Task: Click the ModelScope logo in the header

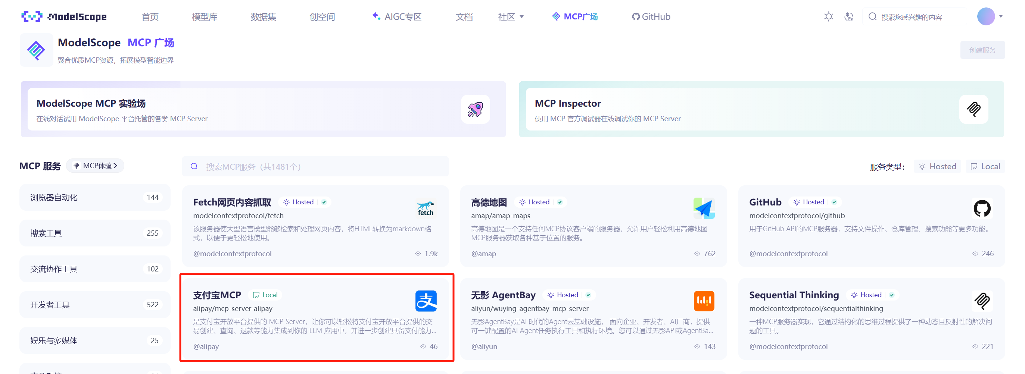Action: tap(64, 16)
